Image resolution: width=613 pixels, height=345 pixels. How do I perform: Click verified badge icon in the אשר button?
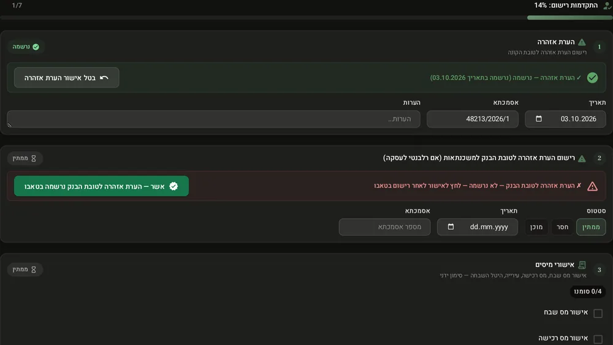point(173,186)
